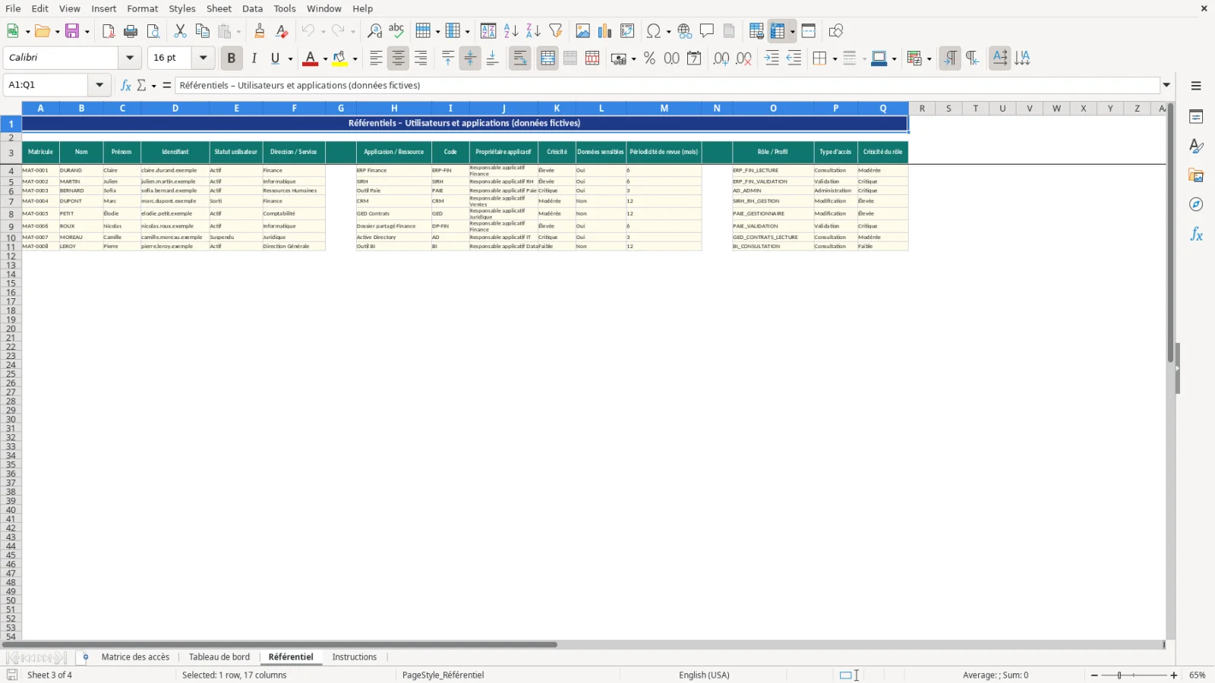Viewport: 1215px width, 683px height.
Task: Insert a comment
Action: (707, 31)
